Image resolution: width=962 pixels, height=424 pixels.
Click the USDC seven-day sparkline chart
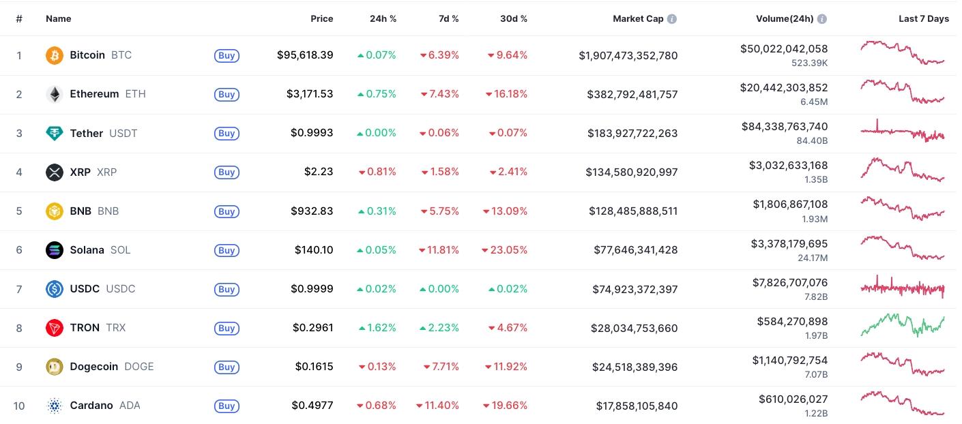[x=902, y=288]
